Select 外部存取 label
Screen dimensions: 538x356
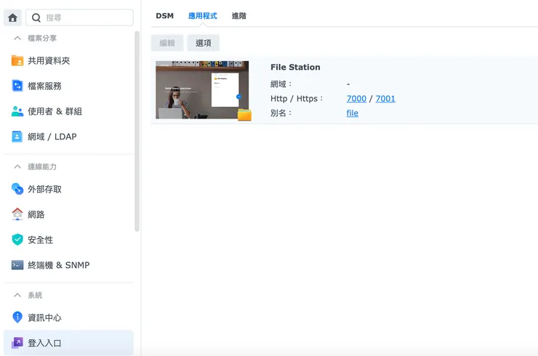44,190
